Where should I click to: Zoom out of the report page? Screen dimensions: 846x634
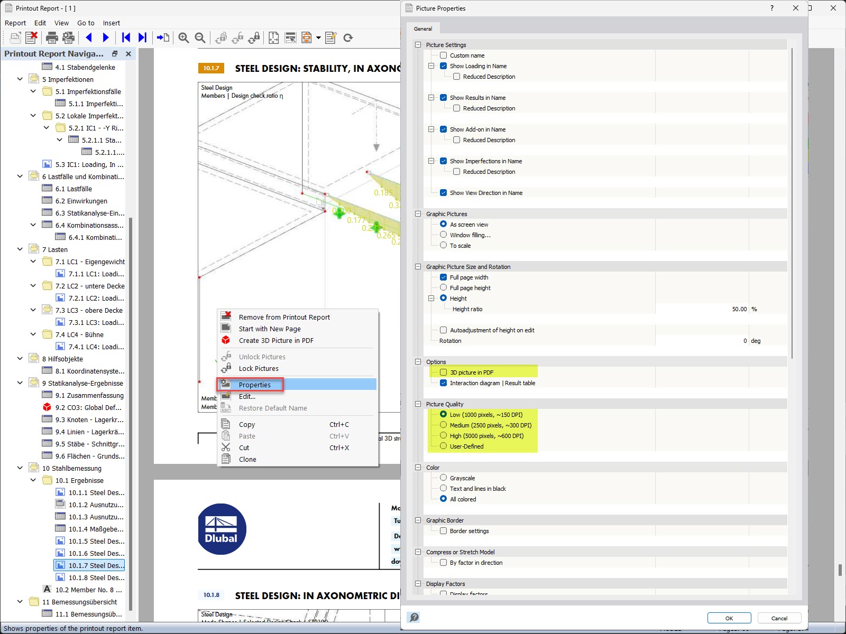[x=200, y=38]
